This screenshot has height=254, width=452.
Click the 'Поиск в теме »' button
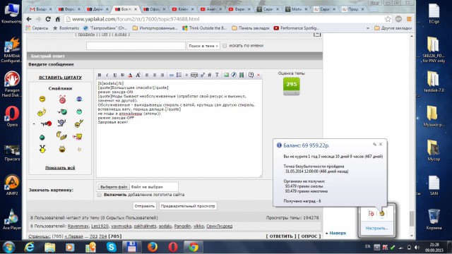[x=203, y=46]
